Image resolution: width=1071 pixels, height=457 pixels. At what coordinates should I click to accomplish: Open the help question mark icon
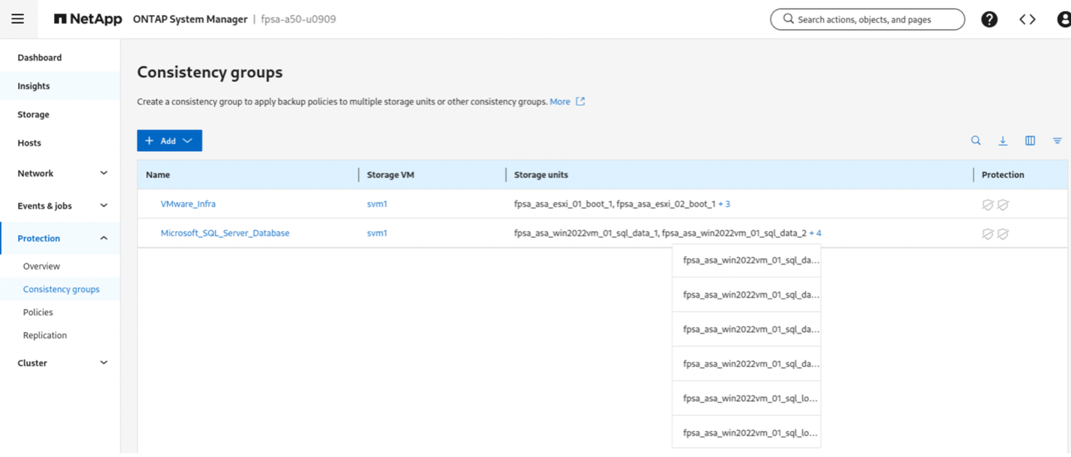[x=989, y=19]
